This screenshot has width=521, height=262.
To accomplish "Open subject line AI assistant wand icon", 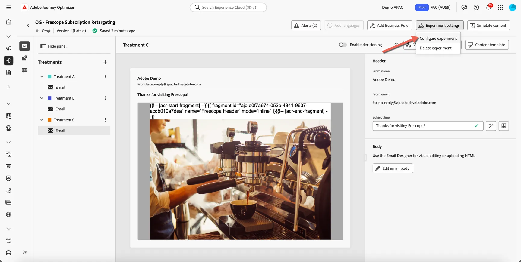I will pos(491,126).
